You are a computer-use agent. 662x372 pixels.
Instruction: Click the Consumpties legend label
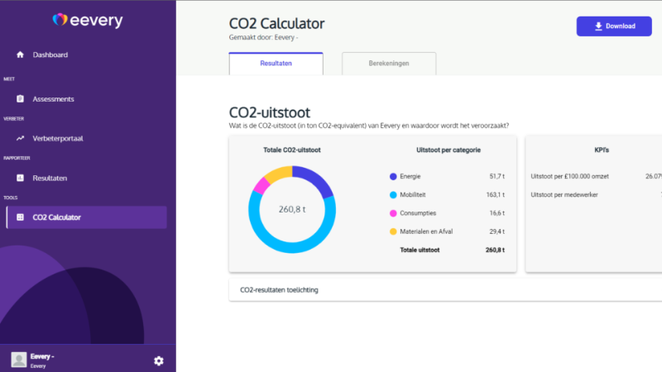[418, 213]
